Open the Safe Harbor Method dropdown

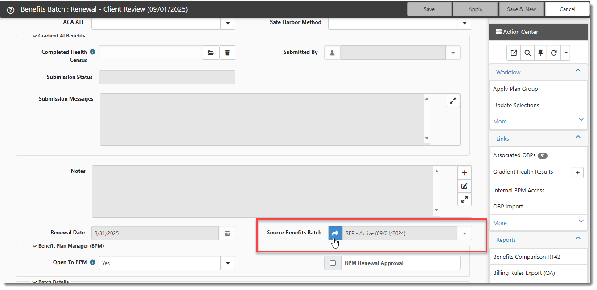tap(465, 23)
